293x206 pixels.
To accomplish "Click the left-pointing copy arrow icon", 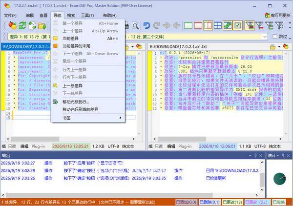I will [176, 25].
